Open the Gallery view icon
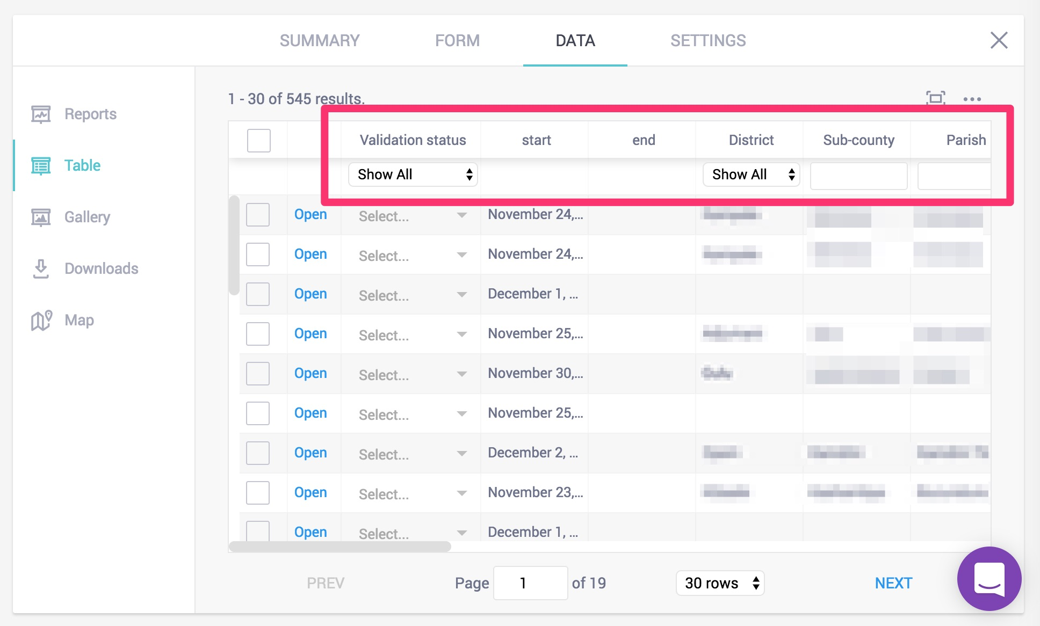This screenshot has height=626, width=1040. coord(41,217)
